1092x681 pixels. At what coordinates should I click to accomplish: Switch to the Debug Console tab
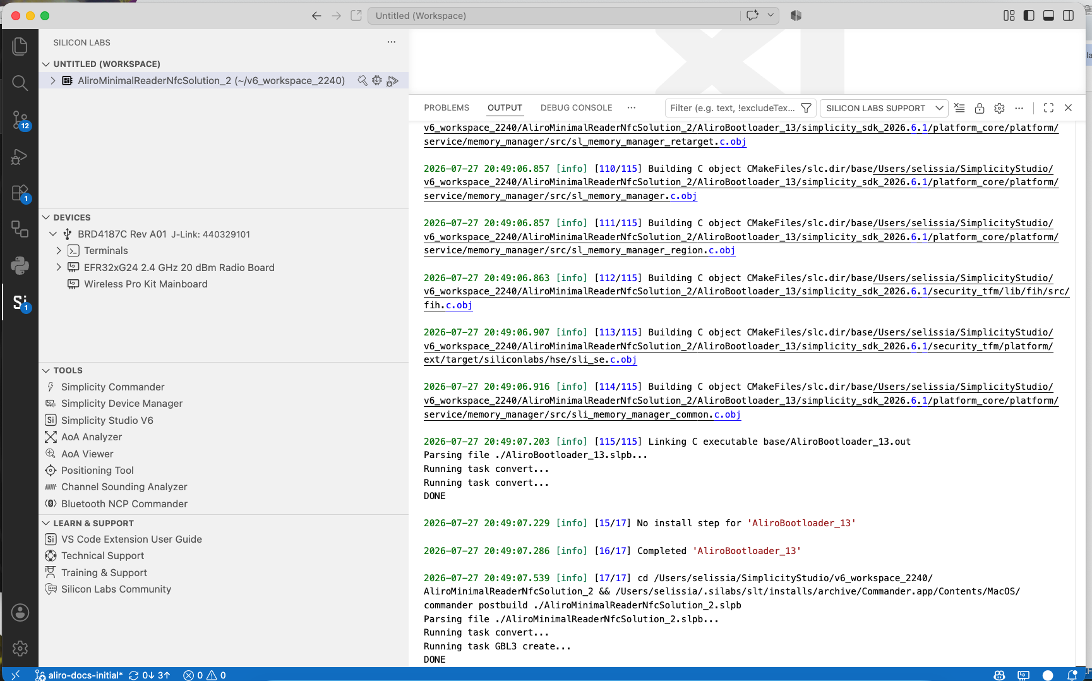[576, 108]
